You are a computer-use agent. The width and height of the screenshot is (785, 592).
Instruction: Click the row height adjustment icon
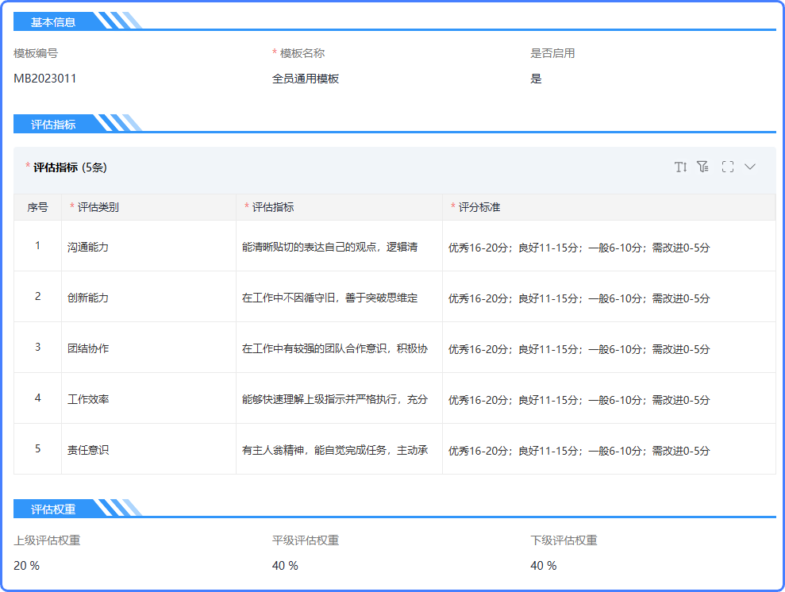pyautogui.click(x=680, y=167)
